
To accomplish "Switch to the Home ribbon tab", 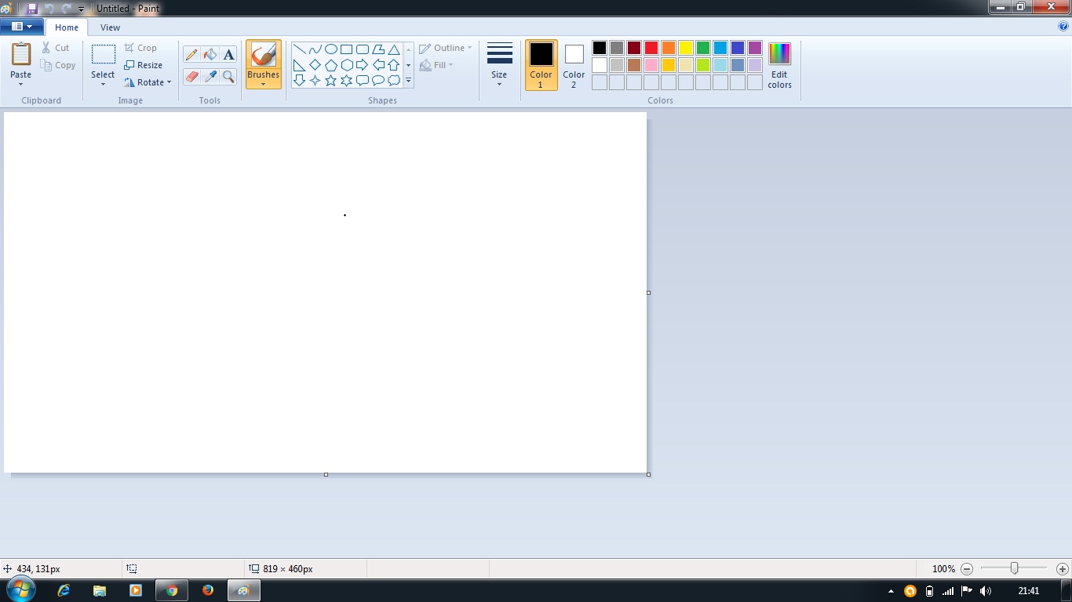I will pos(67,27).
